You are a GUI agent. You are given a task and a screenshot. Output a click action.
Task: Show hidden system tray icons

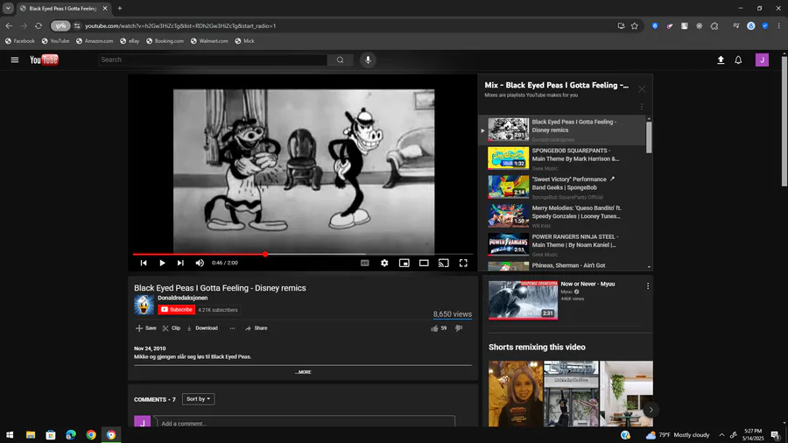(x=721, y=435)
